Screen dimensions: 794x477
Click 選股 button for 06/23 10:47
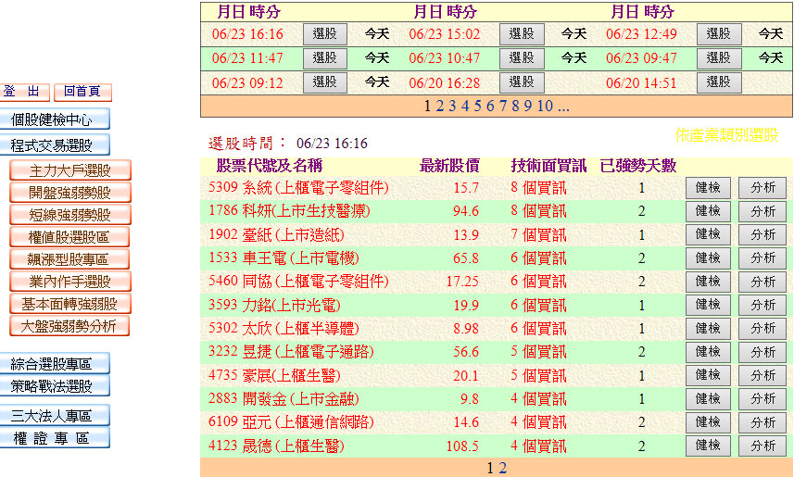point(522,57)
